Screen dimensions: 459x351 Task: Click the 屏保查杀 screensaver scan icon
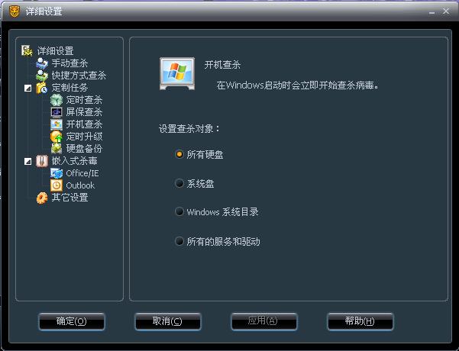click(x=57, y=112)
